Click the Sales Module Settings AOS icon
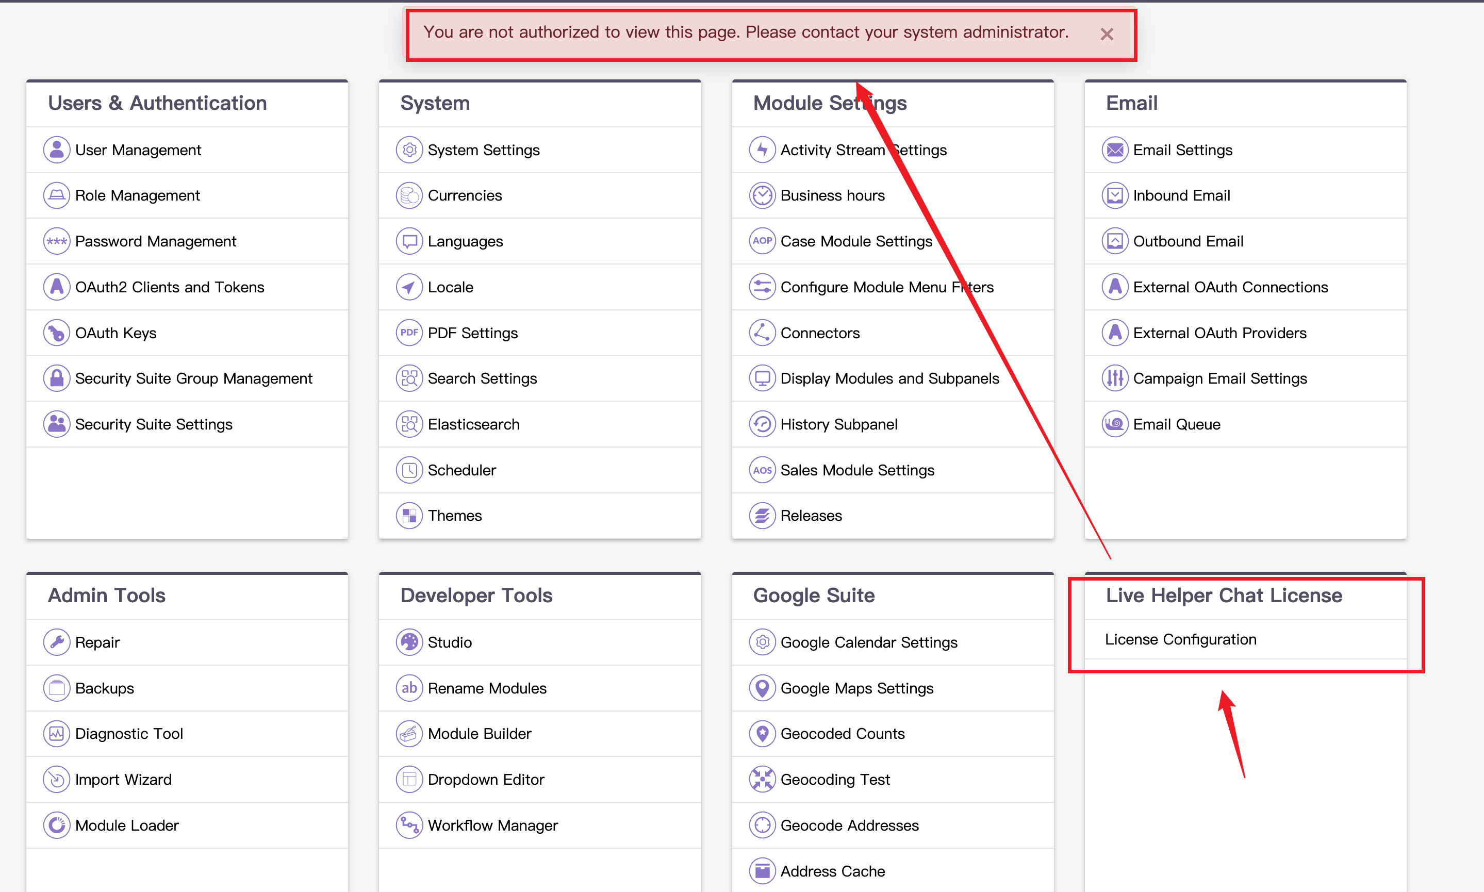This screenshot has height=892, width=1484. click(762, 469)
